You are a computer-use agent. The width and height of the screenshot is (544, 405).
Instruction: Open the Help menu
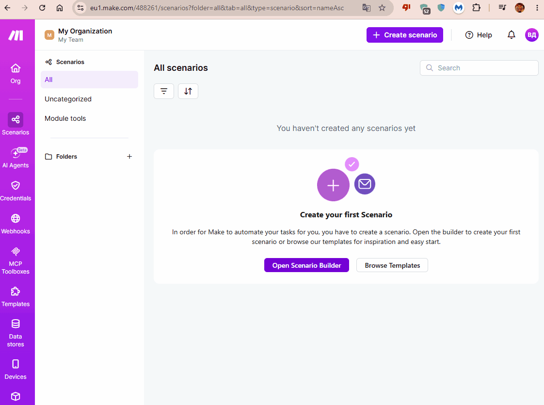coord(479,35)
